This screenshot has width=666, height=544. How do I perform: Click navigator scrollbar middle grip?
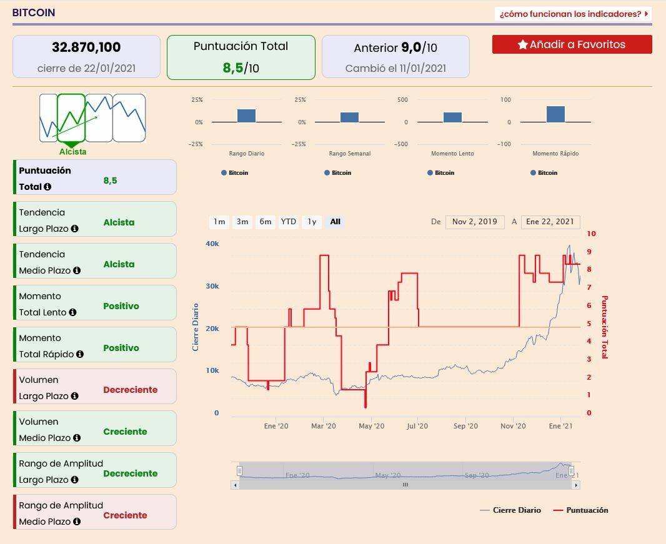[405, 485]
